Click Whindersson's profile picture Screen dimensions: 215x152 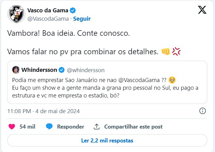tap(16, 70)
